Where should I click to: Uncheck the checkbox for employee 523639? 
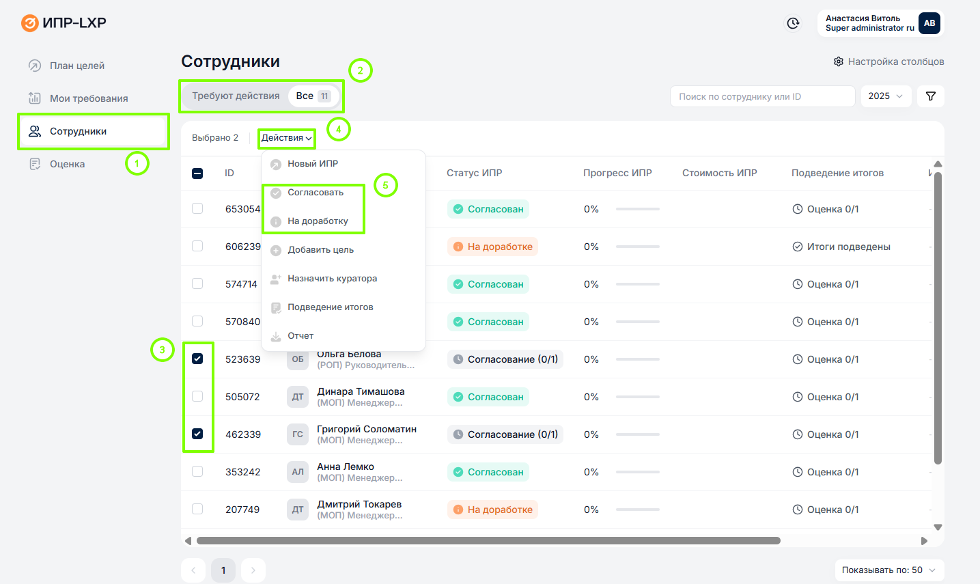[197, 359]
